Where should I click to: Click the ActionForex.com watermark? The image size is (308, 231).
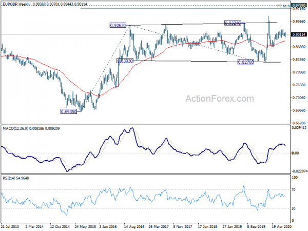click(220, 99)
